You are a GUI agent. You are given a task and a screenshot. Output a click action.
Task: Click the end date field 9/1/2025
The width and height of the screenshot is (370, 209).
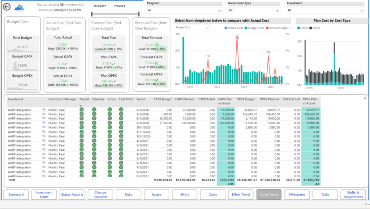click(x=122, y=6)
